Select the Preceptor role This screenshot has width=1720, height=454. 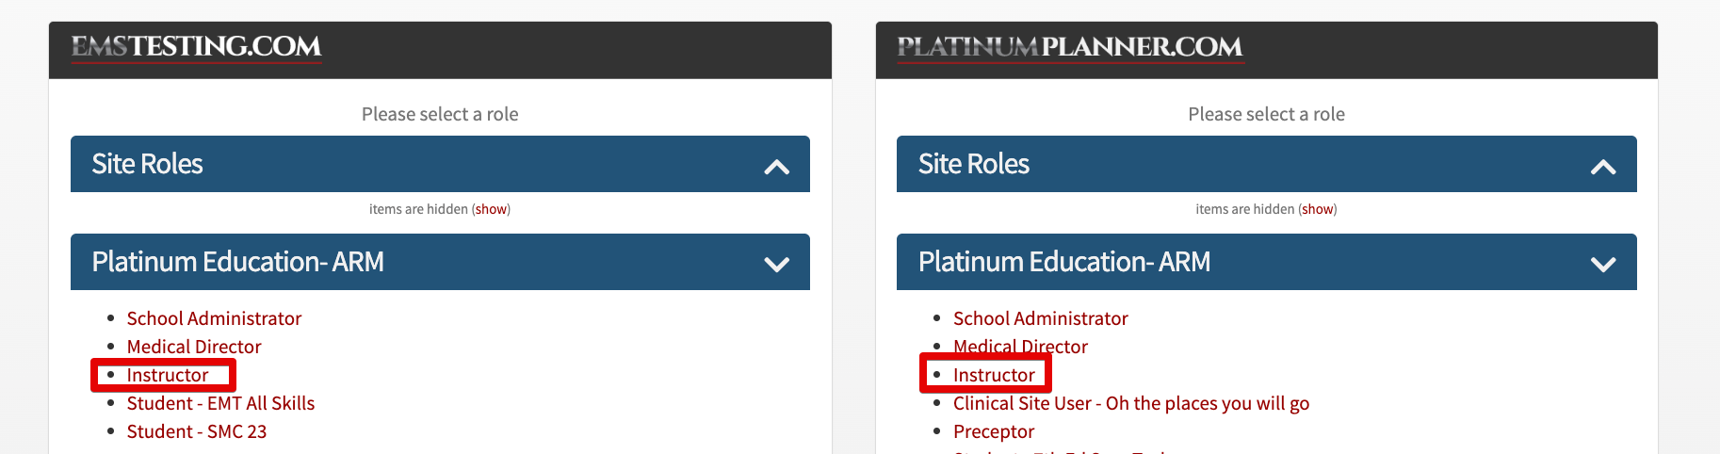click(x=994, y=431)
